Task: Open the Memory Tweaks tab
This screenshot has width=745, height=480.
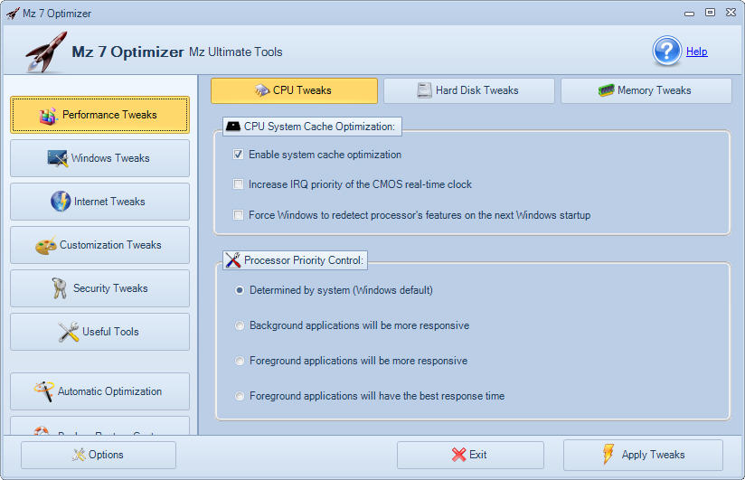Action: click(646, 90)
